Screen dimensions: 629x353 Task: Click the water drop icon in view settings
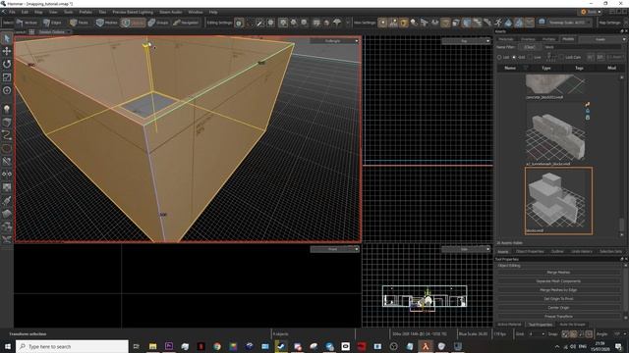[x=508, y=23]
